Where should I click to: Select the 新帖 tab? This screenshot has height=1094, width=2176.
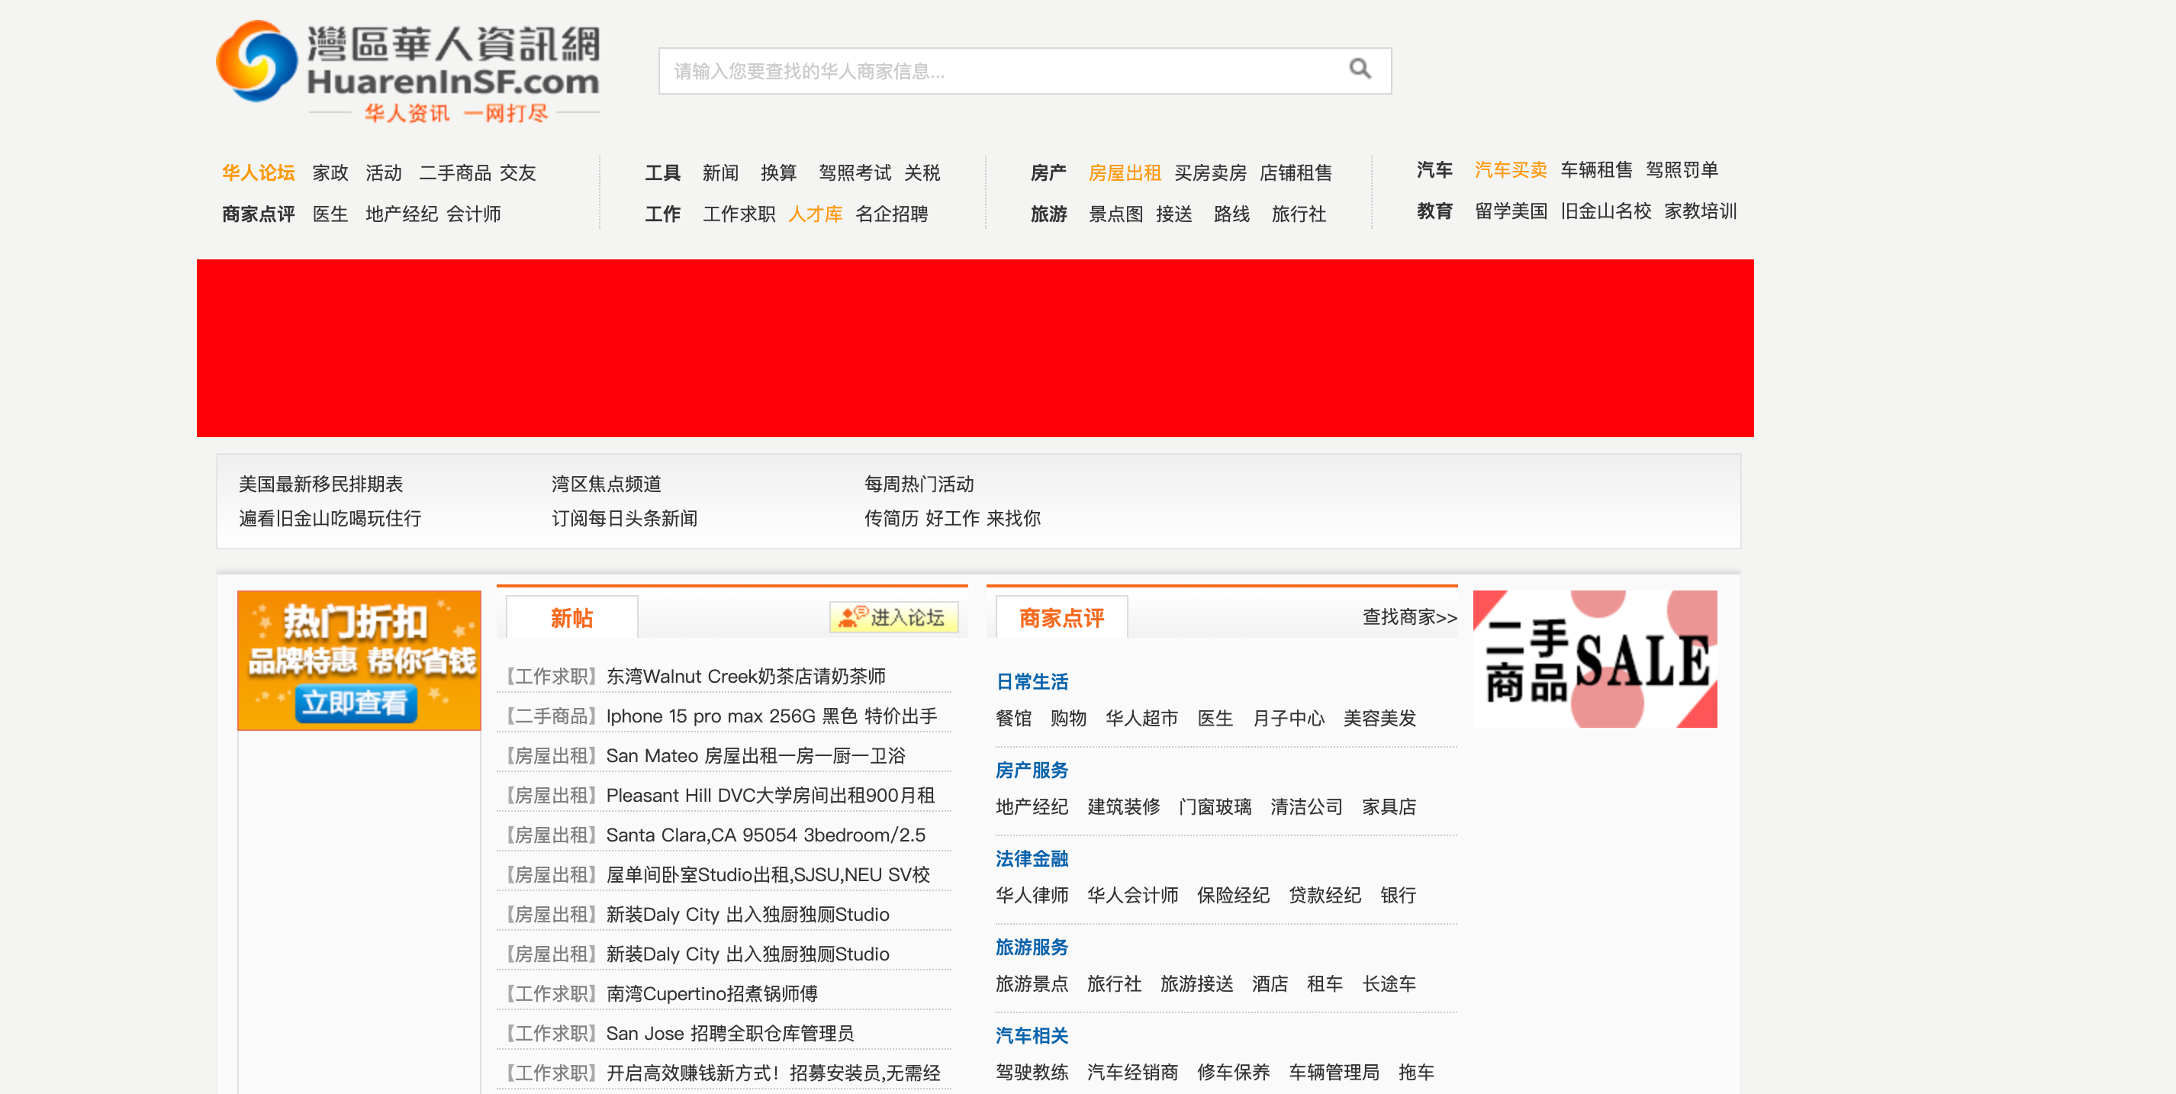click(x=571, y=617)
